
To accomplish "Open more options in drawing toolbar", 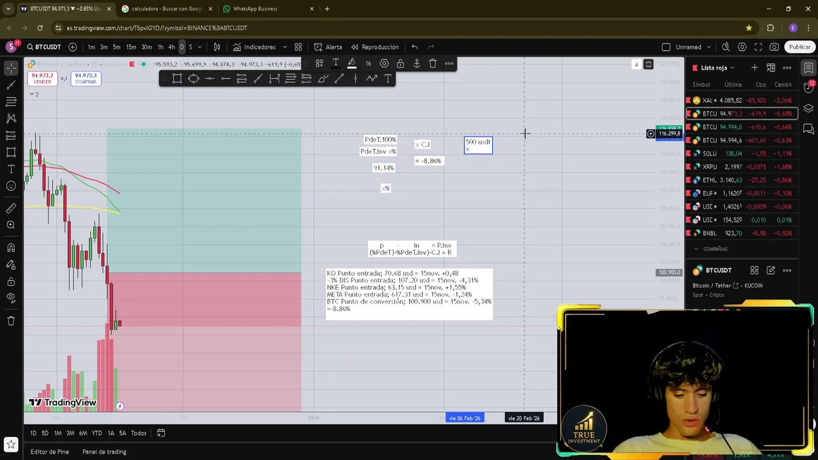I will coord(449,63).
